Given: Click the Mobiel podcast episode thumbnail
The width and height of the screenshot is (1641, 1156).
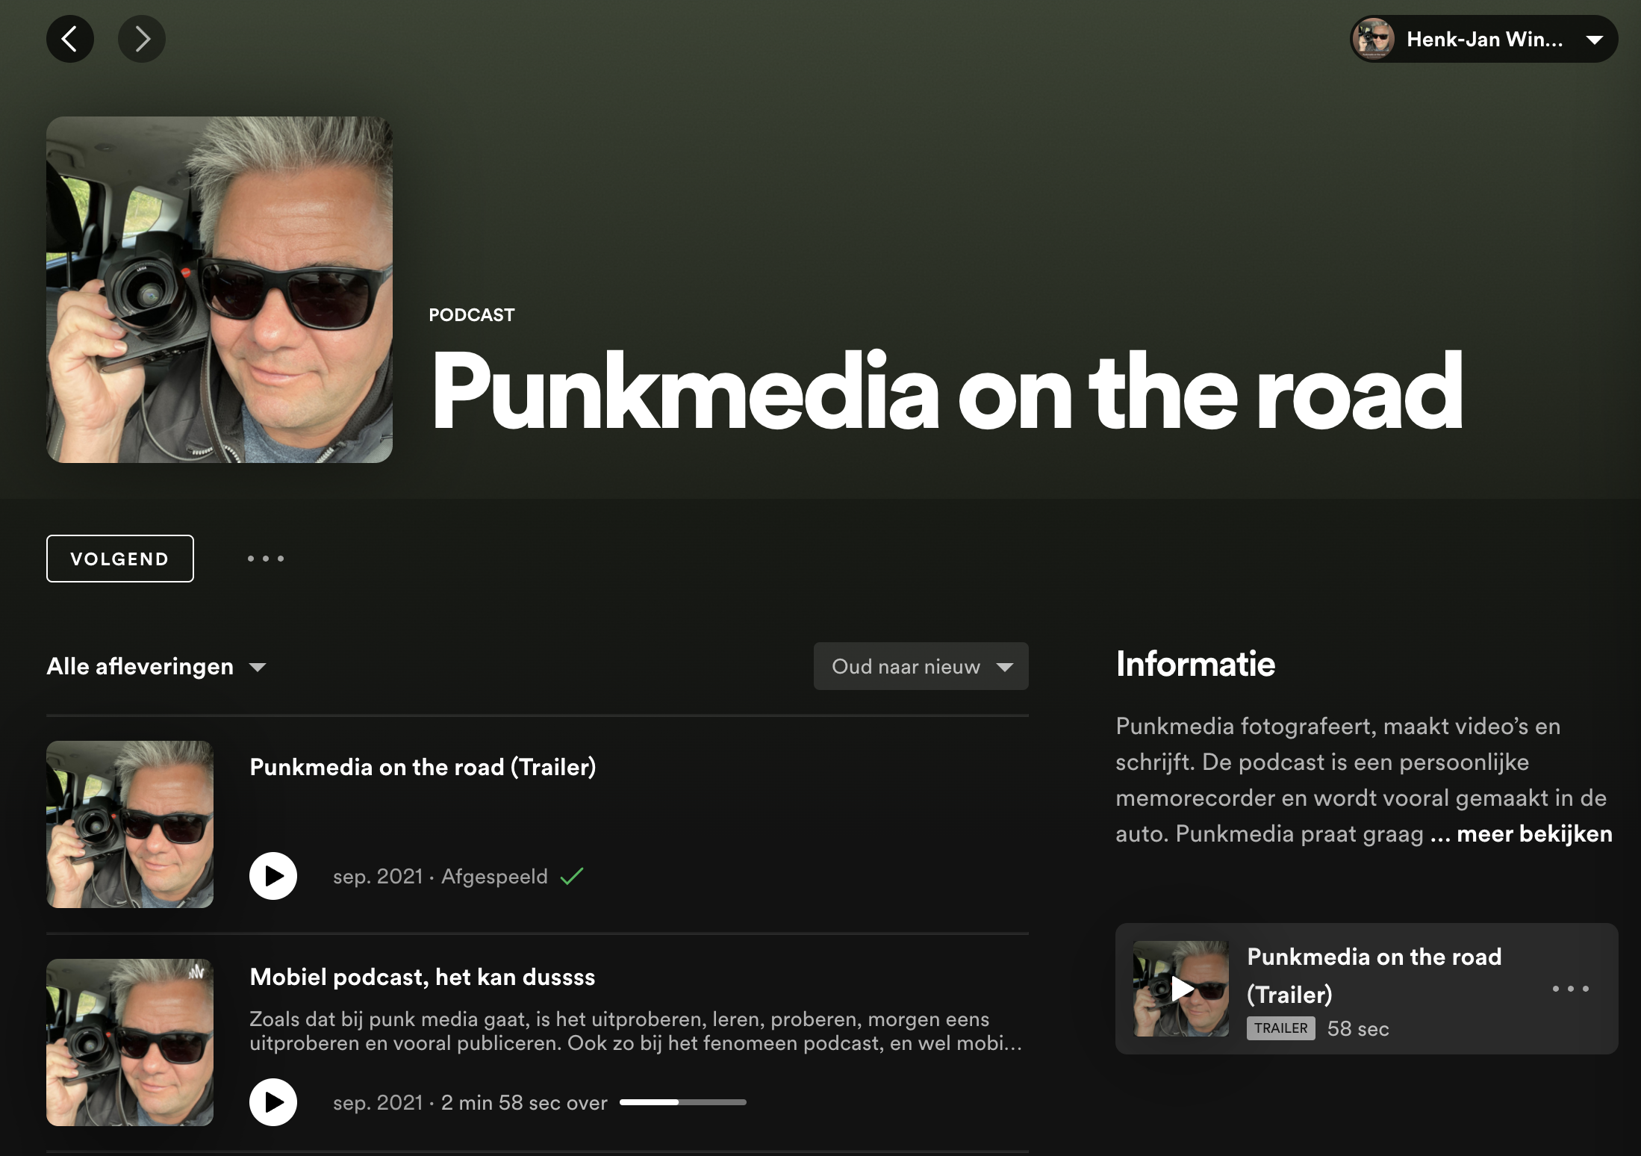Looking at the screenshot, I should tap(130, 1042).
